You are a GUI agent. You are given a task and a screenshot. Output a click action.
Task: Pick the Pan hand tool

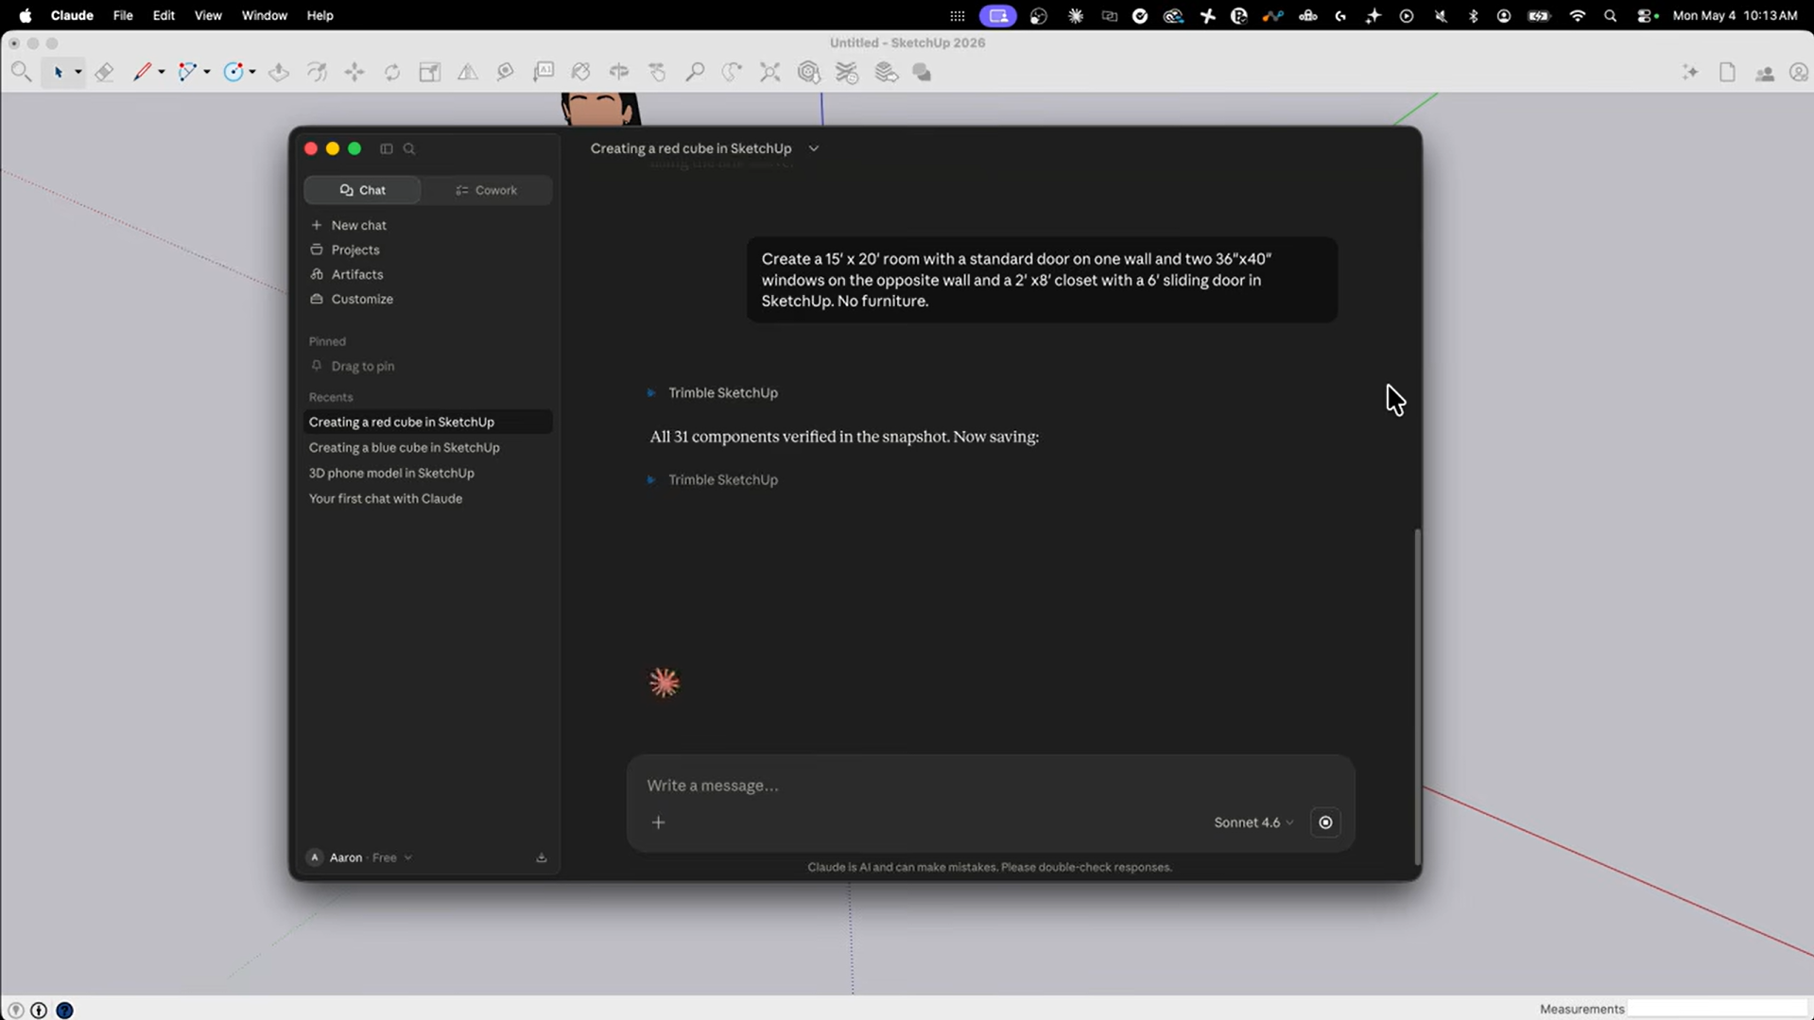(657, 72)
